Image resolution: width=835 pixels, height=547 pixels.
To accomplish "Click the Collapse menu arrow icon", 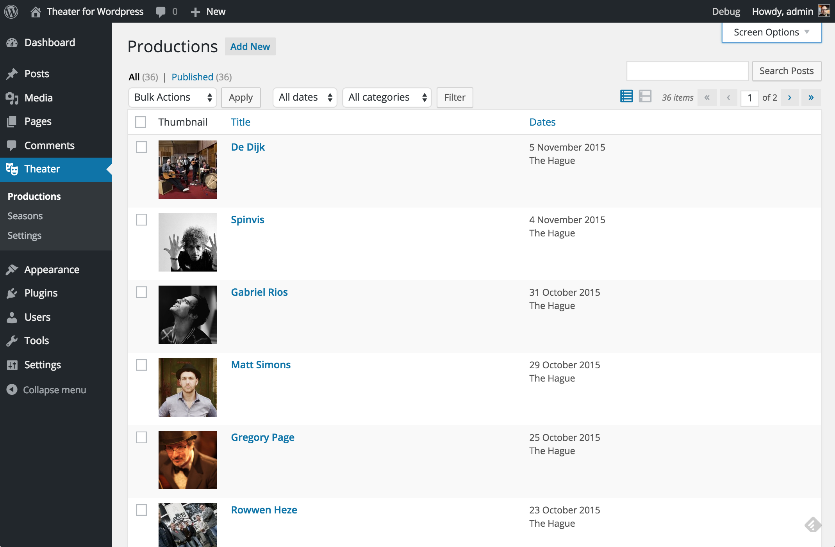I will pos(12,389).
